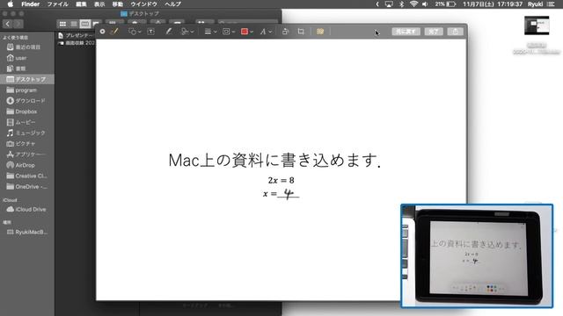Open the 移動 menu
This screenshot has height=316, width=563.
tap(118, 4)
